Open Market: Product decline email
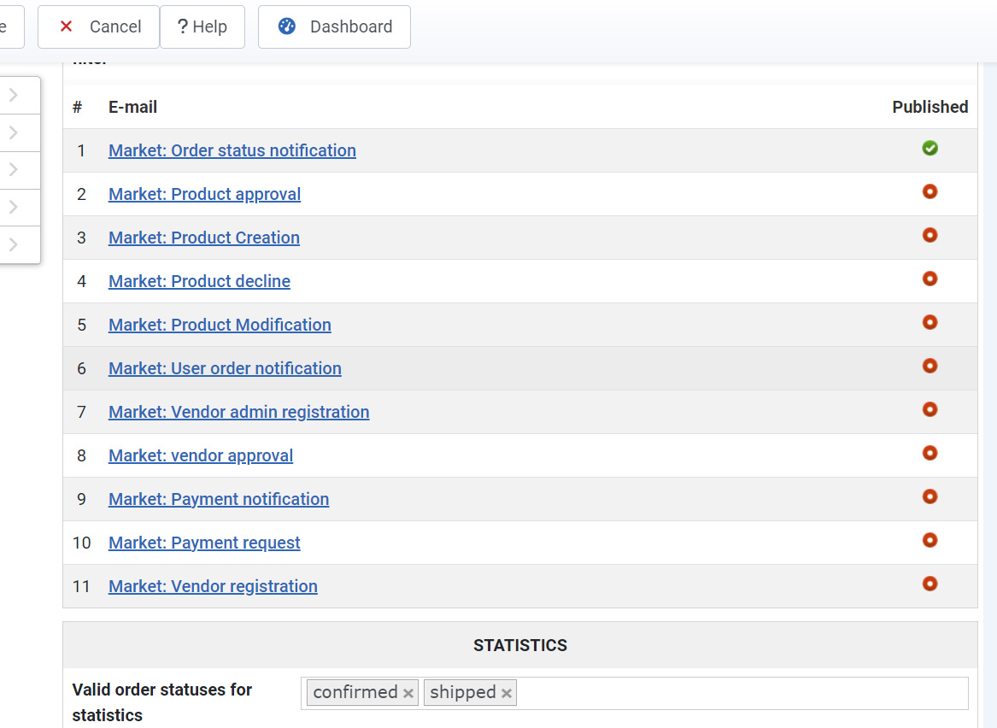The image size is (997, 728). tap(199, 281)
